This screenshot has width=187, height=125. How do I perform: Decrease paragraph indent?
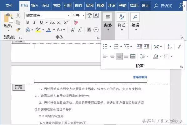coord(139,47)
